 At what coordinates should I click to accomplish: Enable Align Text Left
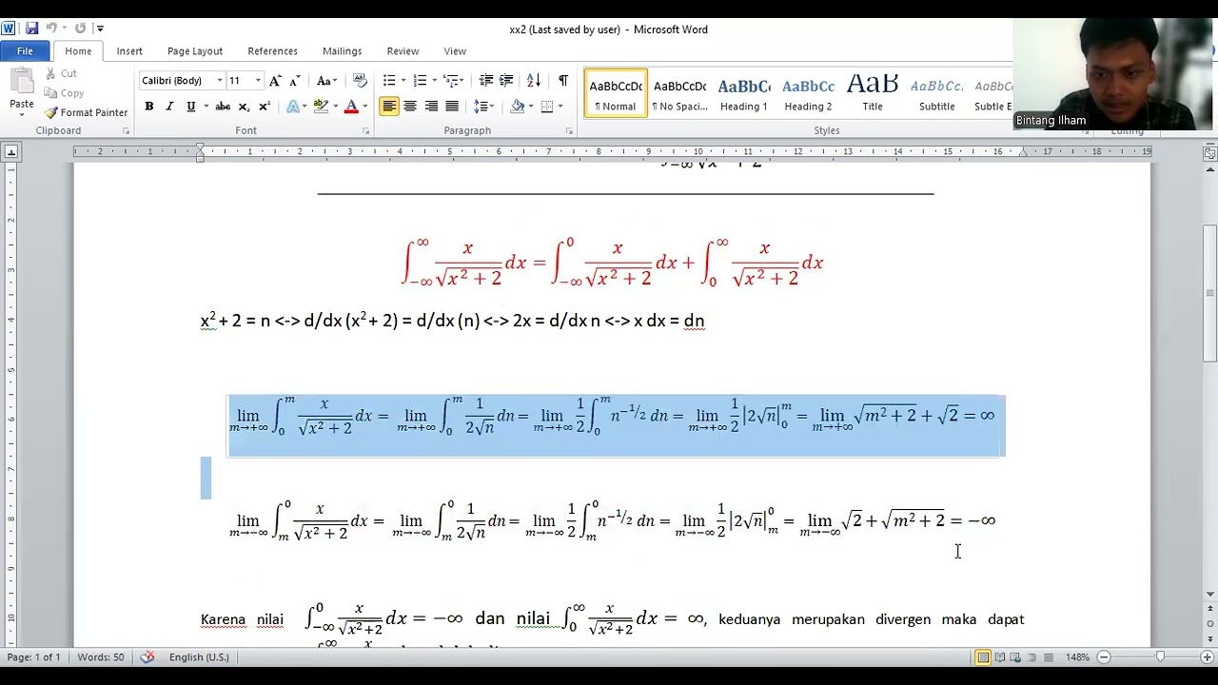click(x=389, y=107)
